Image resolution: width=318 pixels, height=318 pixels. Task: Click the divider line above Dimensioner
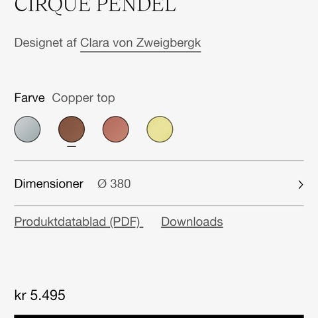coord(159,161)
